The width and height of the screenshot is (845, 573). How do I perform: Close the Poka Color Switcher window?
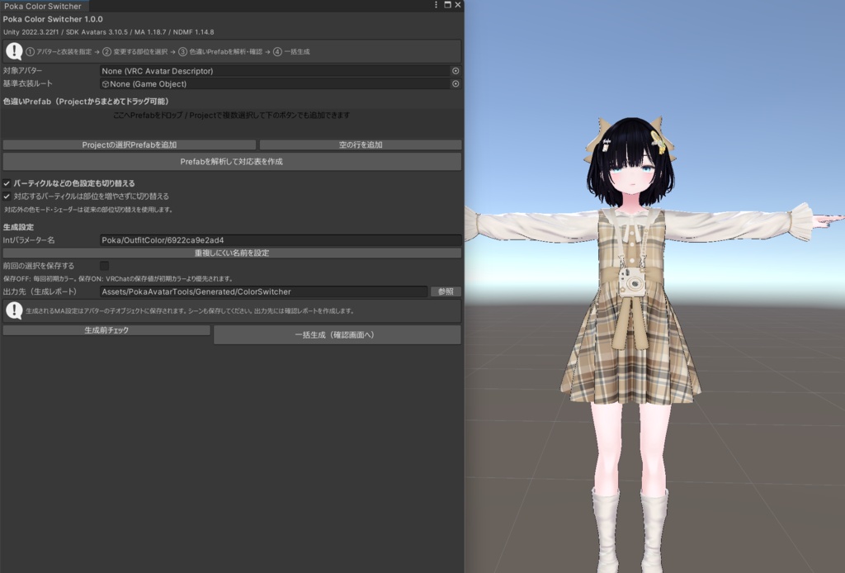click(457, 5)
